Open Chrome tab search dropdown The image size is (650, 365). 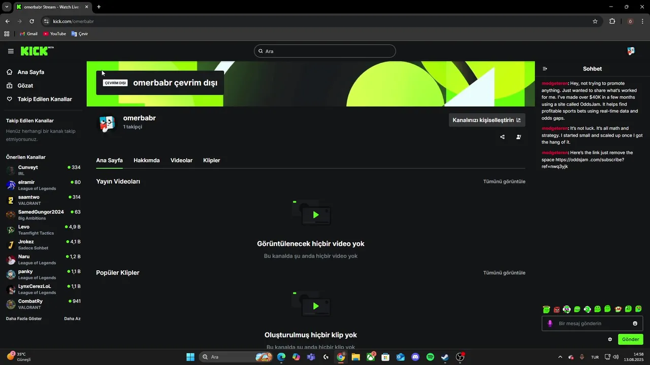(x=7, y=7)
